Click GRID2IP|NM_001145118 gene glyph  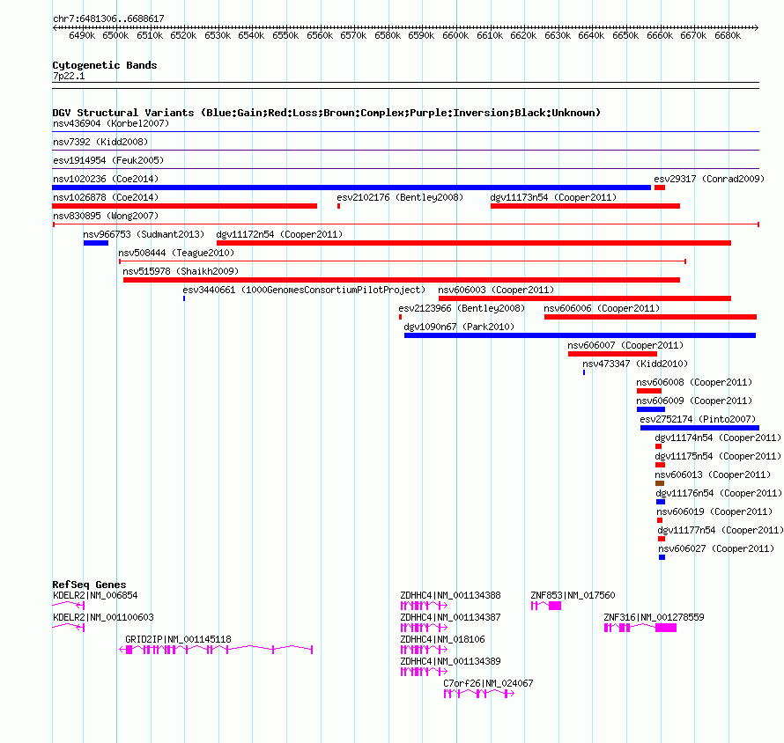pyautogui.click(x=216, y=650)
